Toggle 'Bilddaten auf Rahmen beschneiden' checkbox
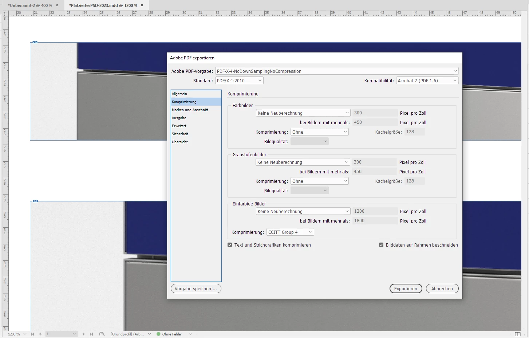This screenshot has height=338, width=529. click(x=381, y=245)
